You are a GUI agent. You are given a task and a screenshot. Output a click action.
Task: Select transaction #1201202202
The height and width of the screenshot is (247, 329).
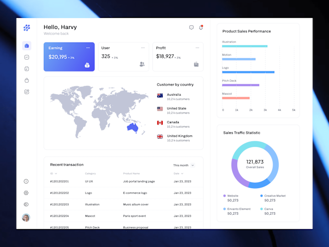pos(123,193)
